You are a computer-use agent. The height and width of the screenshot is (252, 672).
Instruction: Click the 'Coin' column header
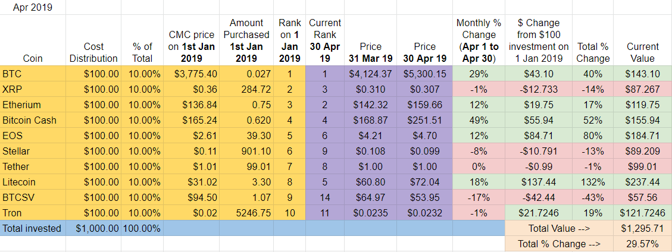click(x=33, y=40)
